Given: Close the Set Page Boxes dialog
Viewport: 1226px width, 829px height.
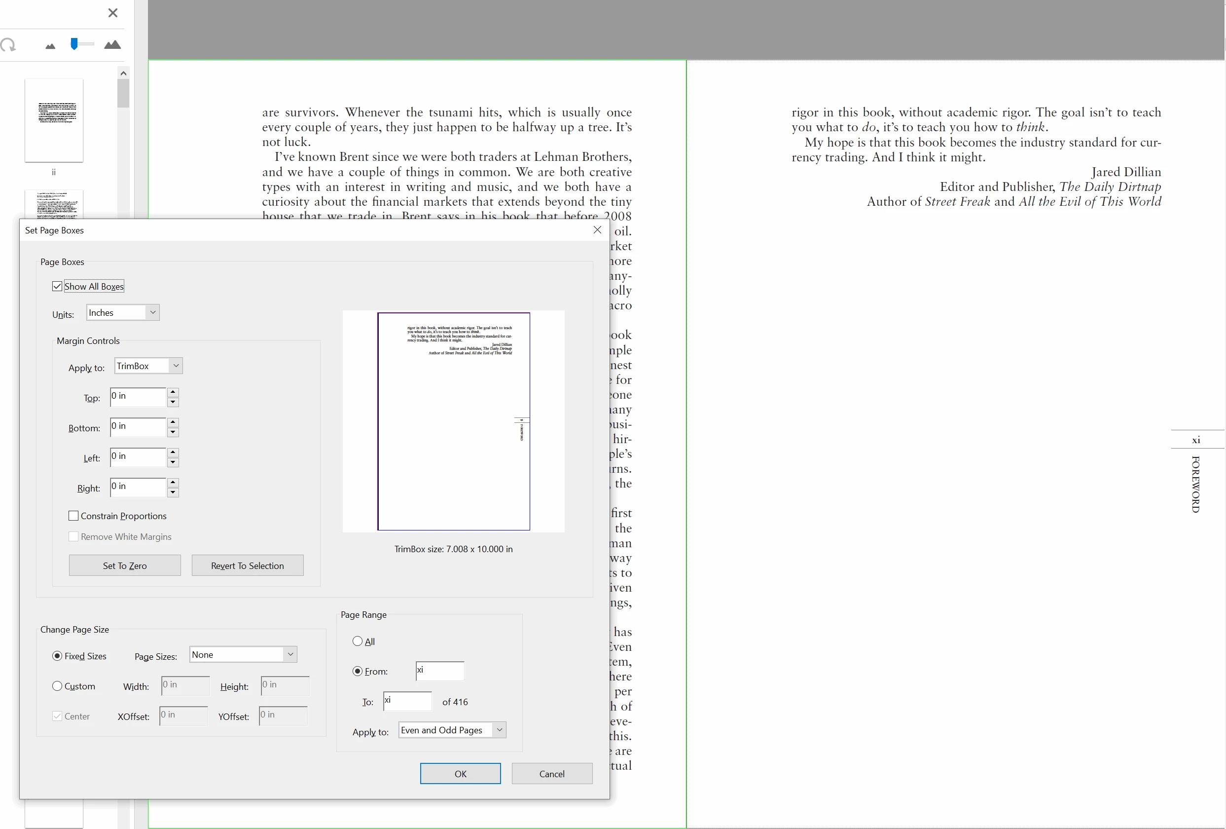Looking at the screenshot, I should (597, 229).
